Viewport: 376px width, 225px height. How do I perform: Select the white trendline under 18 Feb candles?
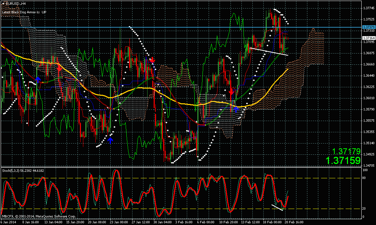click(269, 51)
